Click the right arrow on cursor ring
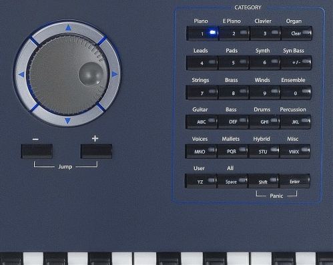 115,74
